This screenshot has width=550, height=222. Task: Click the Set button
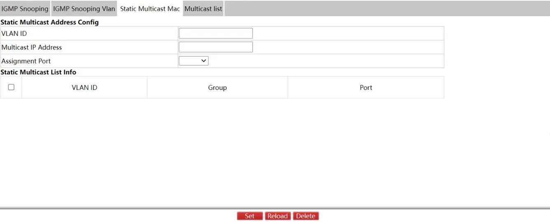(249, 216)
